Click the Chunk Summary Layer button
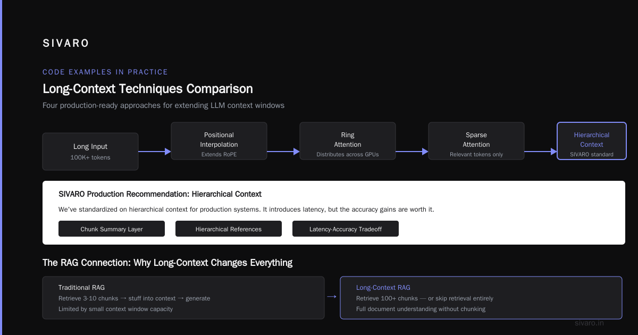Screen dimensions: 638x335 click(112, 229)
